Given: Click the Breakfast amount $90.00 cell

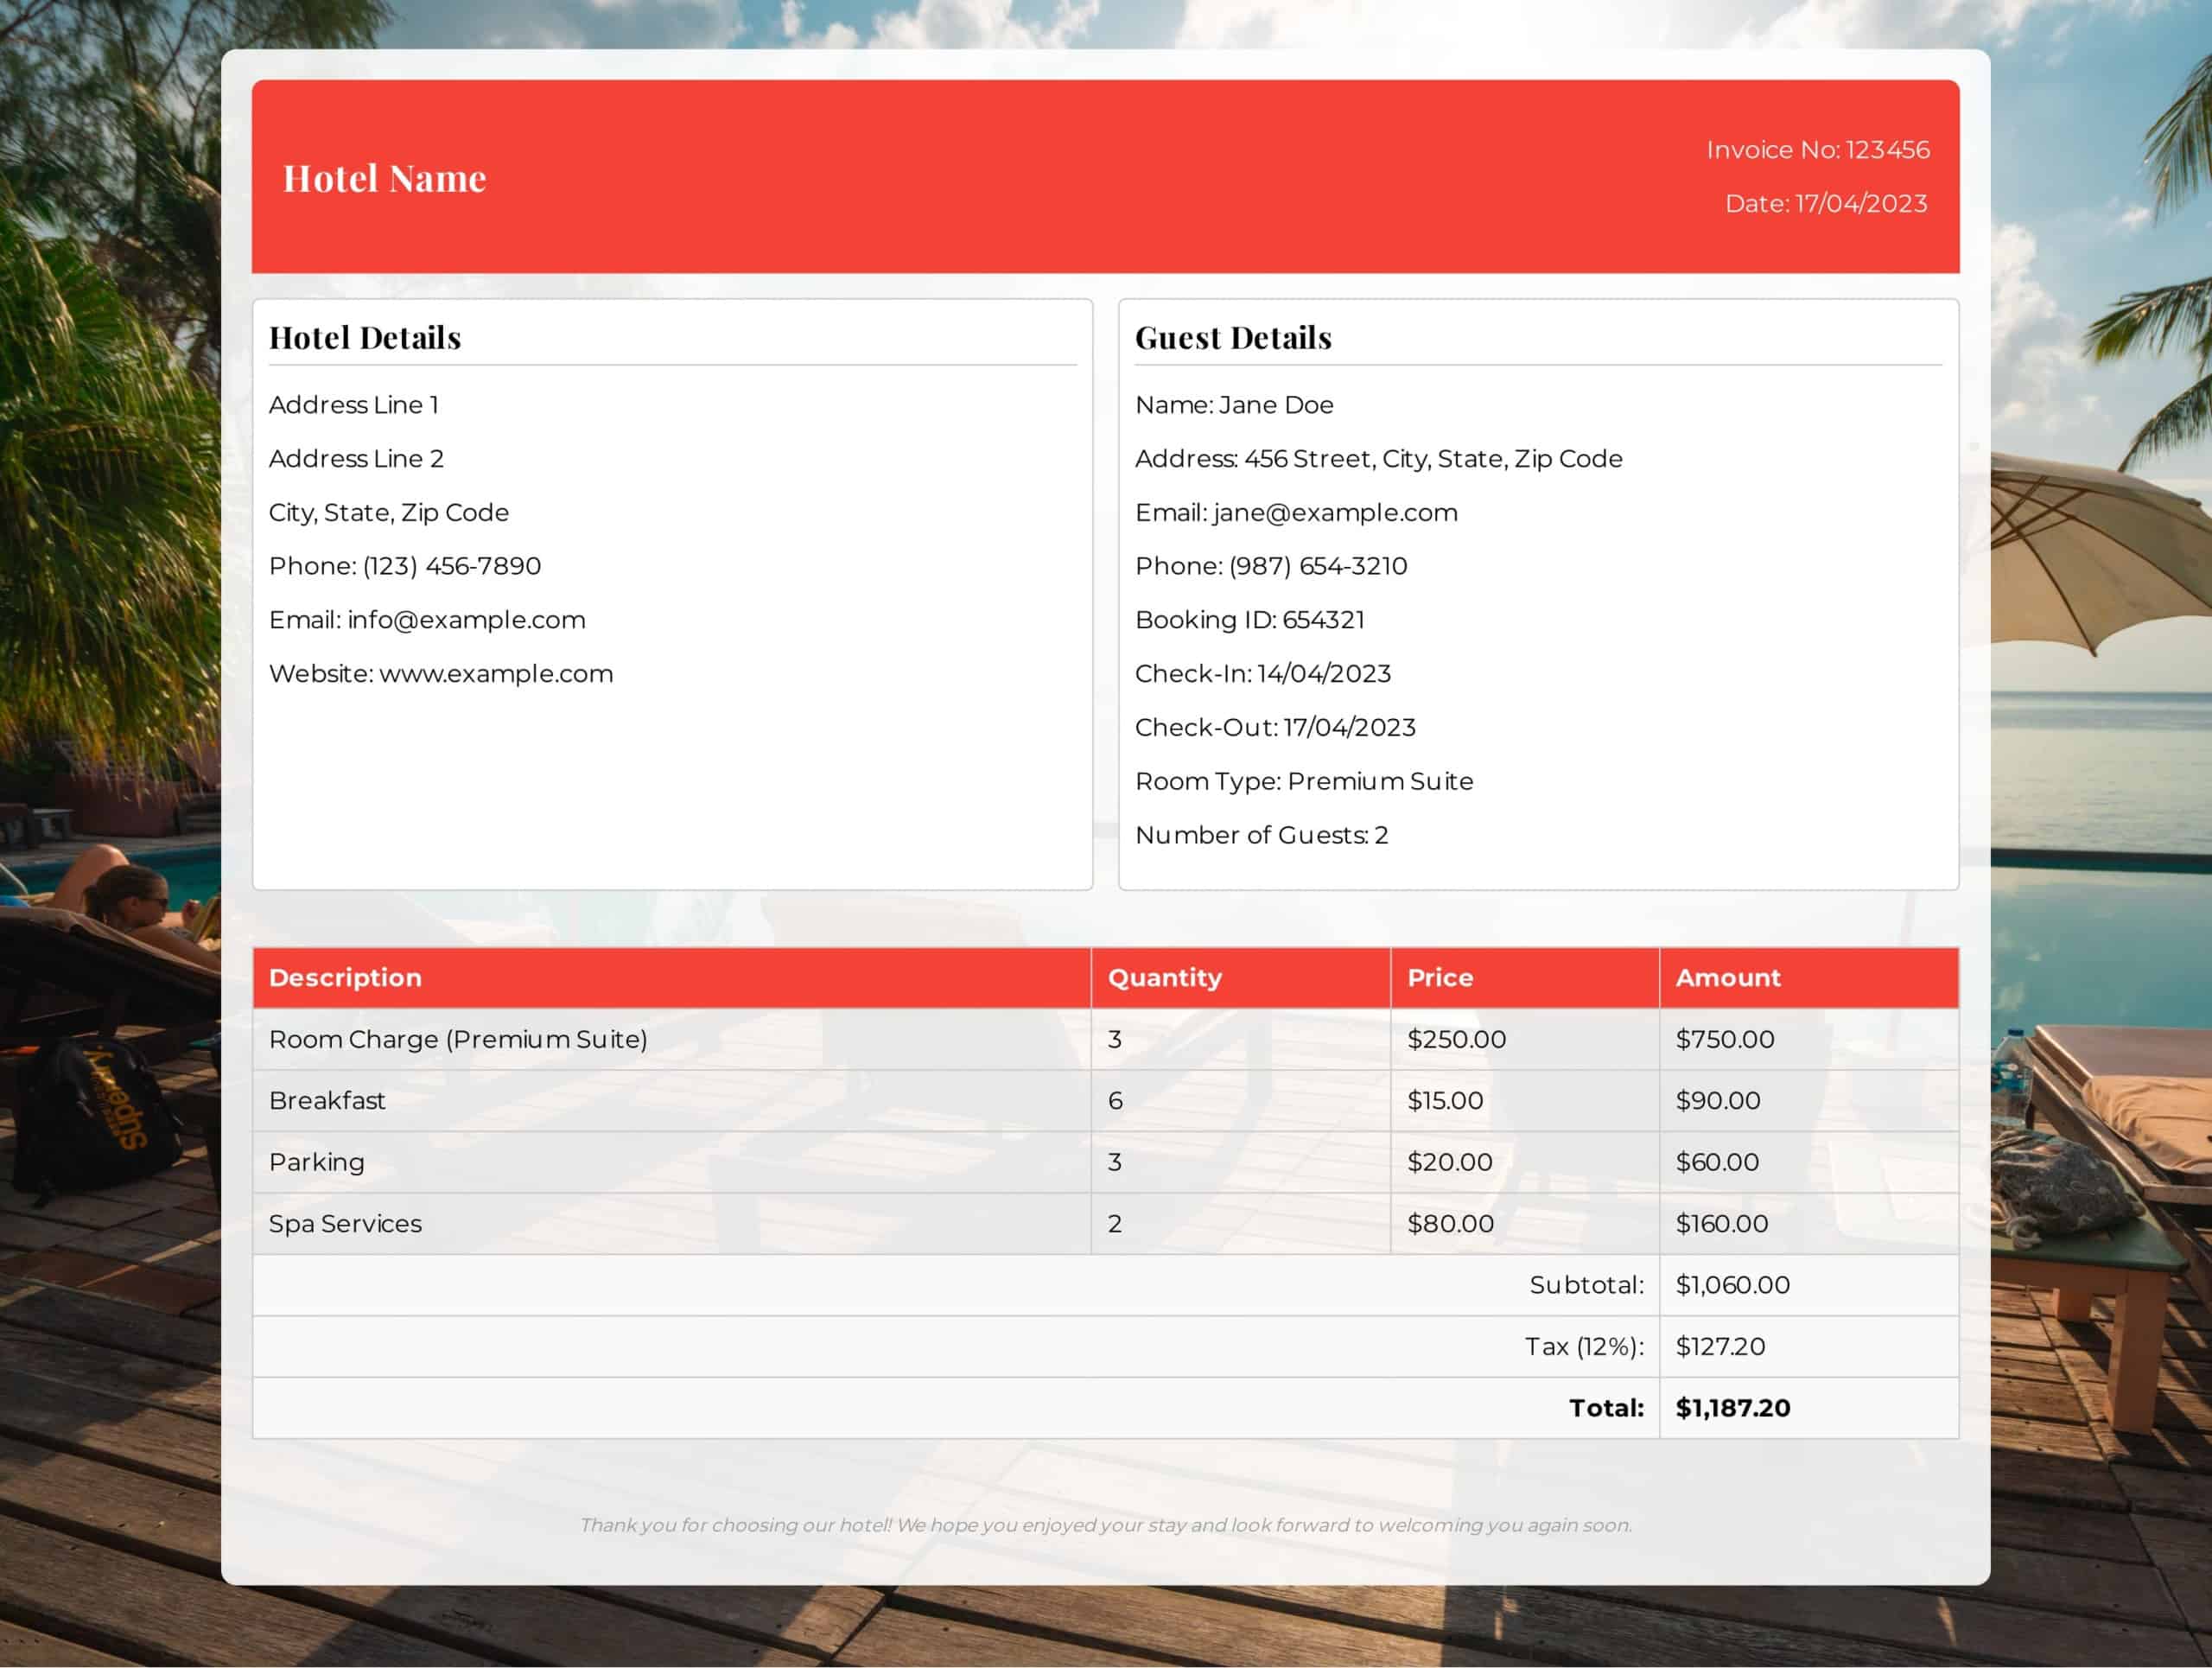Looking at the screenshot, I should coord(1717,1101).
